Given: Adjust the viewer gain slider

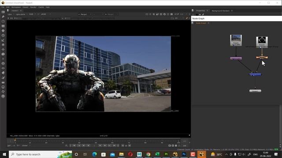Looking at the screenshot, I should click(41, 18).
